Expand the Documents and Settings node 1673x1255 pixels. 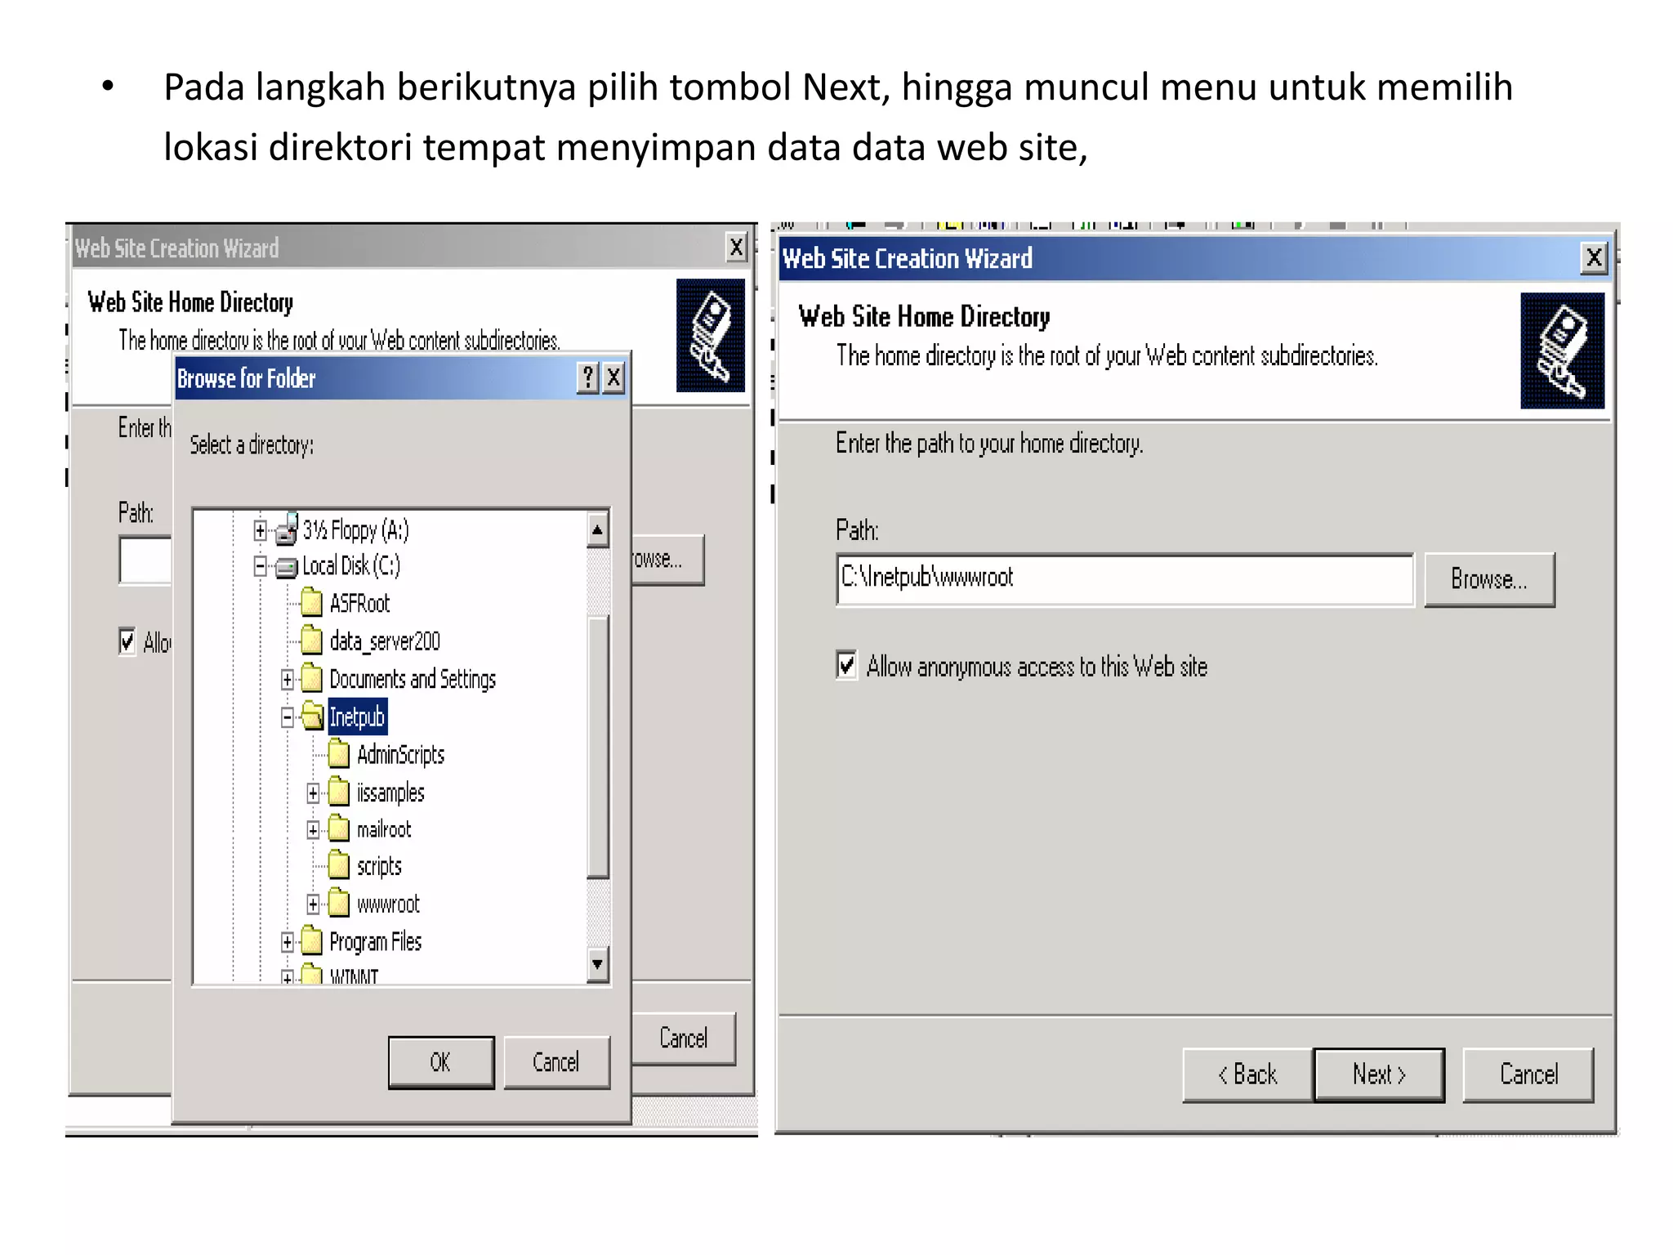coord(287,679)
